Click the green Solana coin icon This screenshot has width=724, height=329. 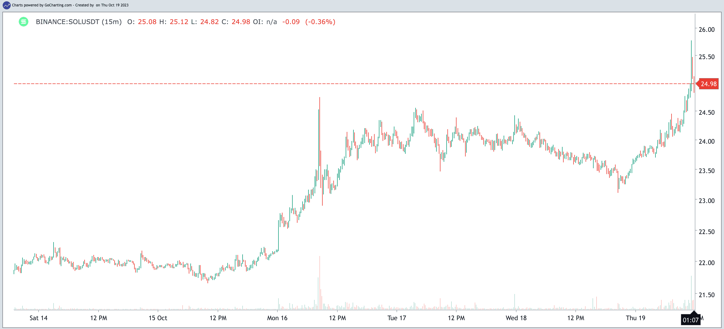[x=24, y=22]
